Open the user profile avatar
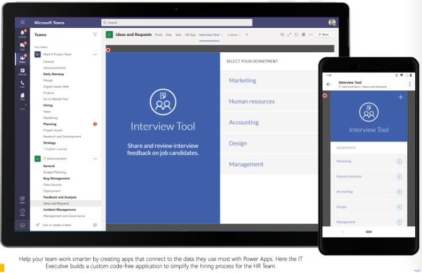Screen dimensions: 422x273 click(332, 22)
